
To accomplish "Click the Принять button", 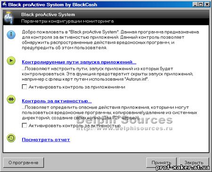I will [162, 163].
